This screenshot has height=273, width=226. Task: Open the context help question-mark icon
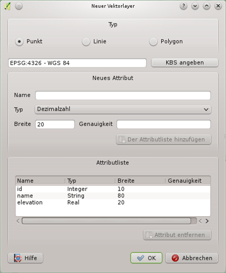tap(183, 6)
